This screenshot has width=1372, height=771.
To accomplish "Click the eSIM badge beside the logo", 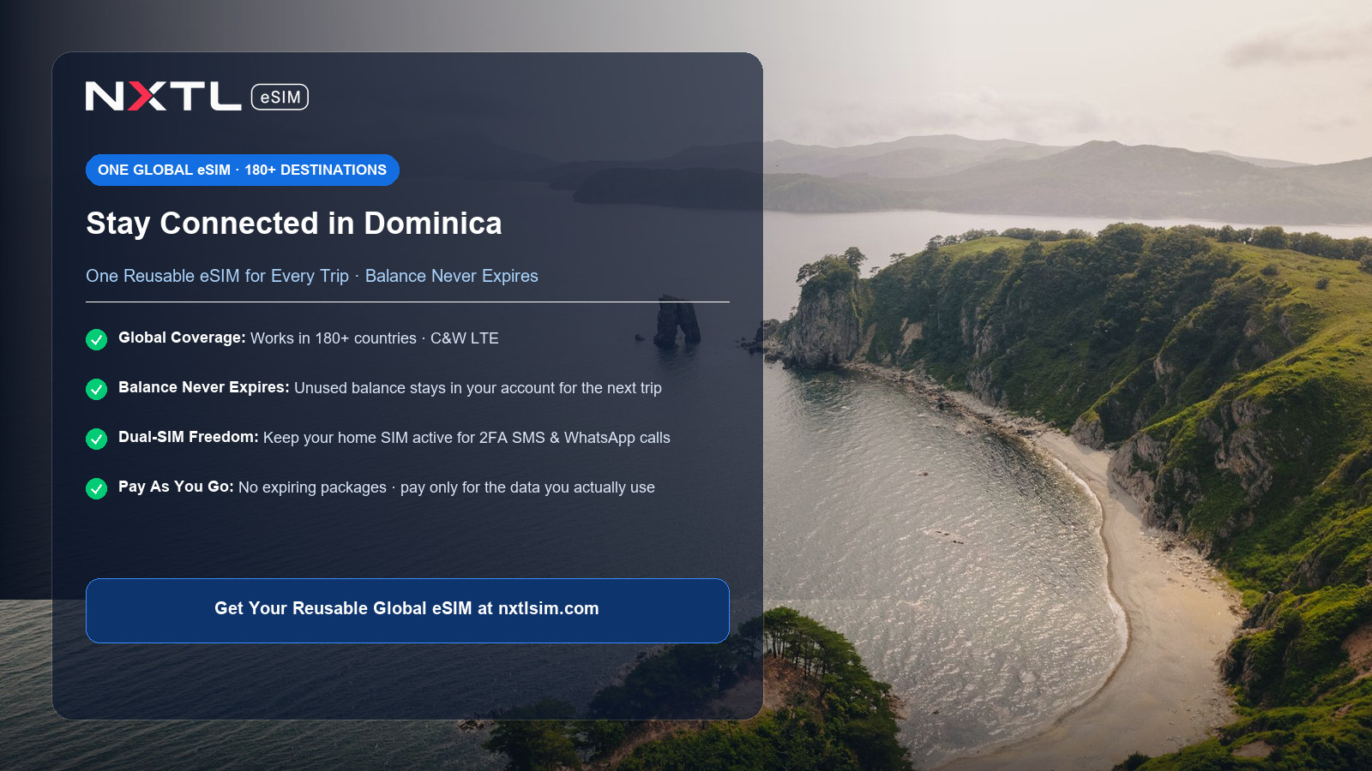I will pos(280,97).
